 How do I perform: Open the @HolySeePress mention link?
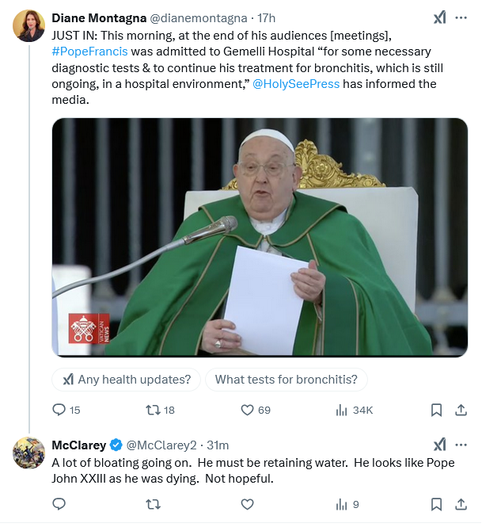[x=296, y=84]
